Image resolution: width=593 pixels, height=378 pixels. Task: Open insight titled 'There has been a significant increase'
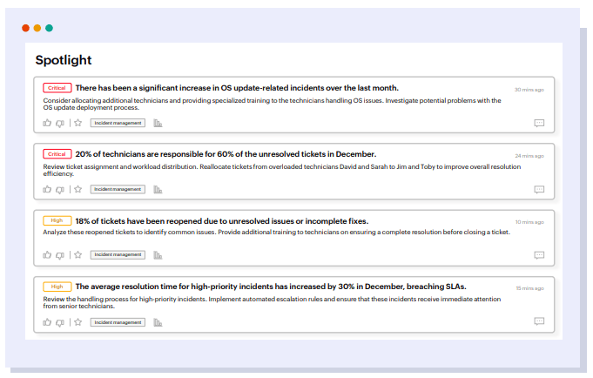tap(237, 88)
